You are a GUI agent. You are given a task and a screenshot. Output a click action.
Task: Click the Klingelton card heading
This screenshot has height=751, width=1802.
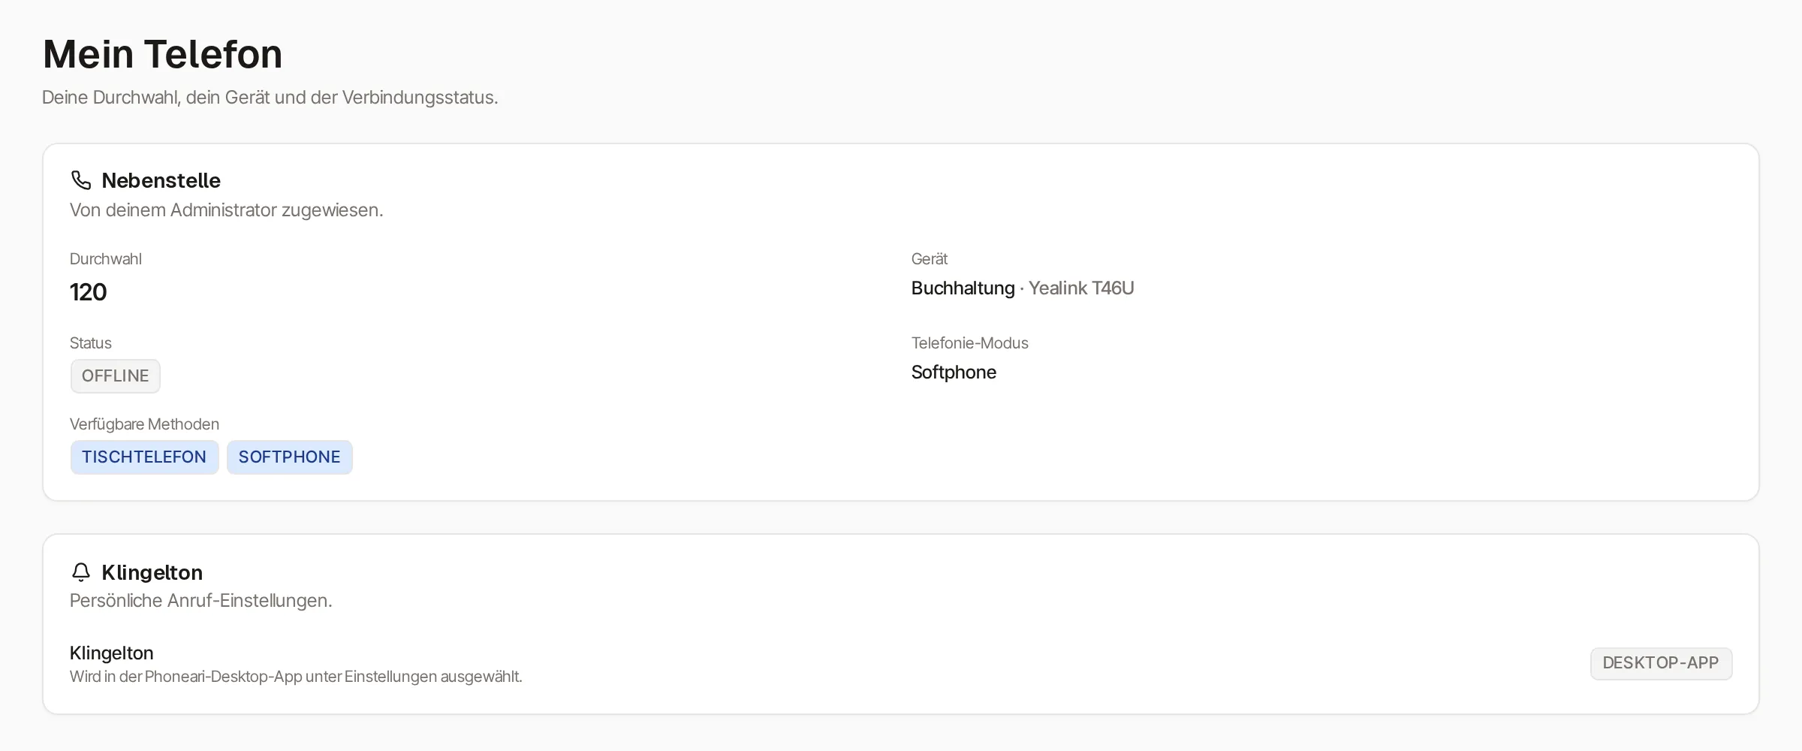(152, 573)
